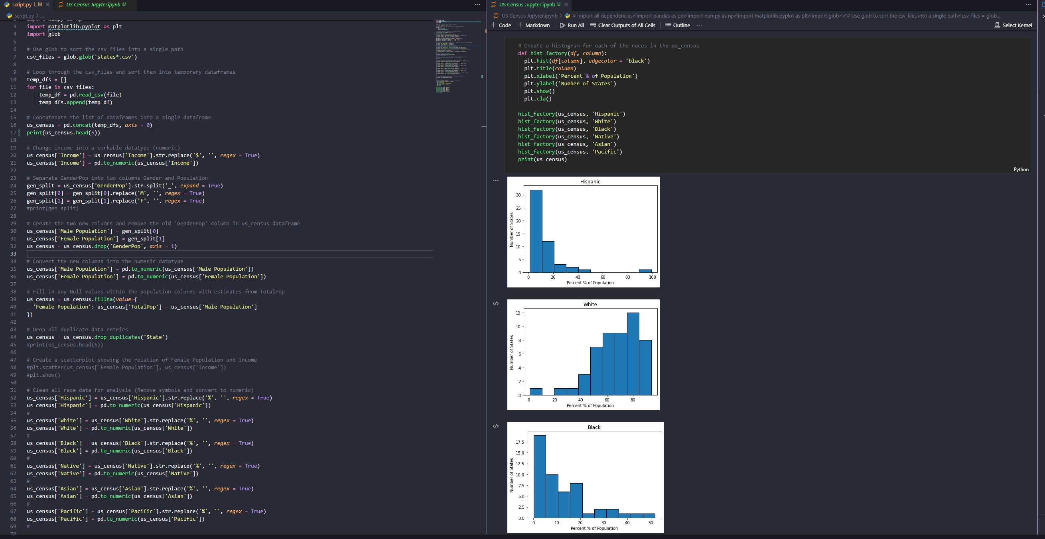Click comment '# Drop all duplicate data entries'

pos(77,330)
